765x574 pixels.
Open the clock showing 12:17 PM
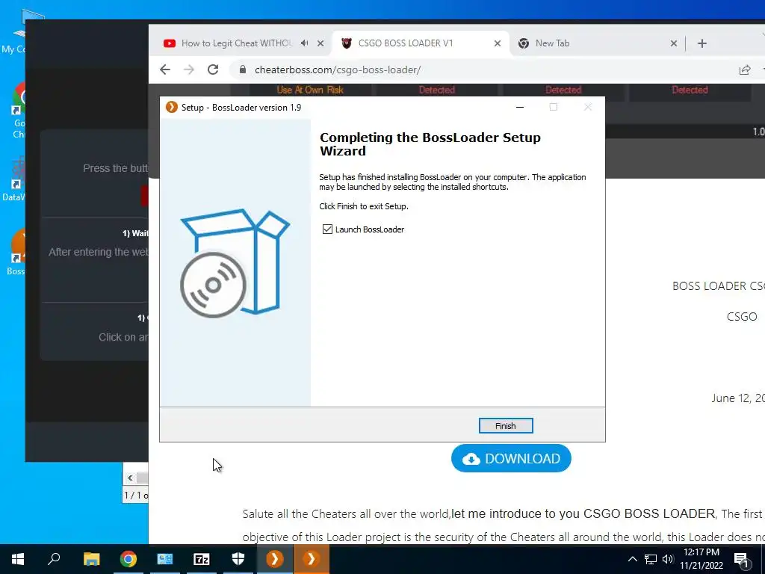(x=701, y=559)
